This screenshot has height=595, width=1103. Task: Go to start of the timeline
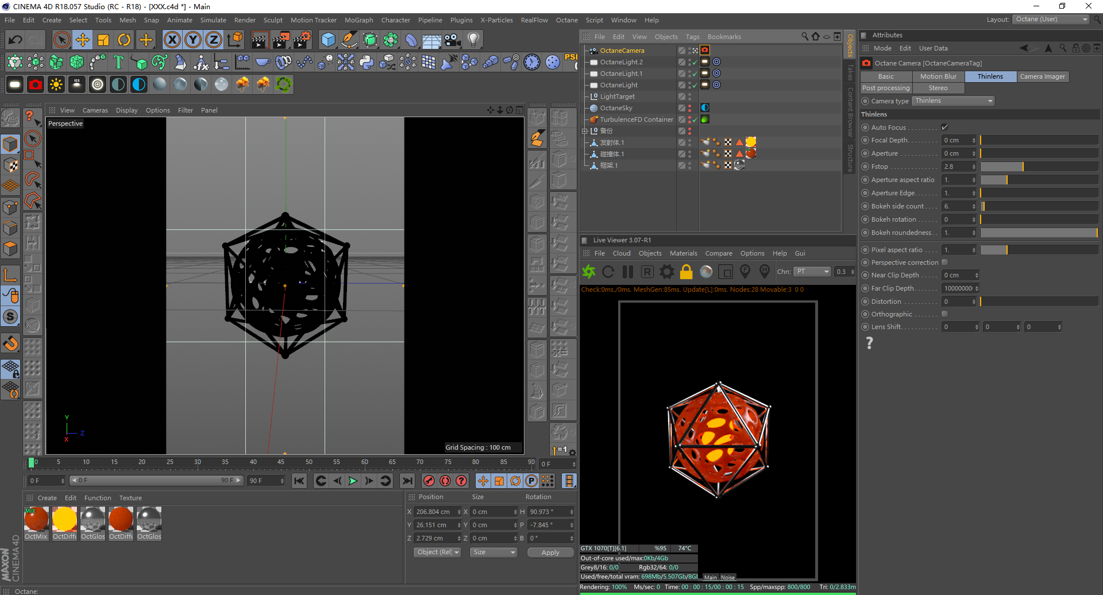tap(299, 481)
